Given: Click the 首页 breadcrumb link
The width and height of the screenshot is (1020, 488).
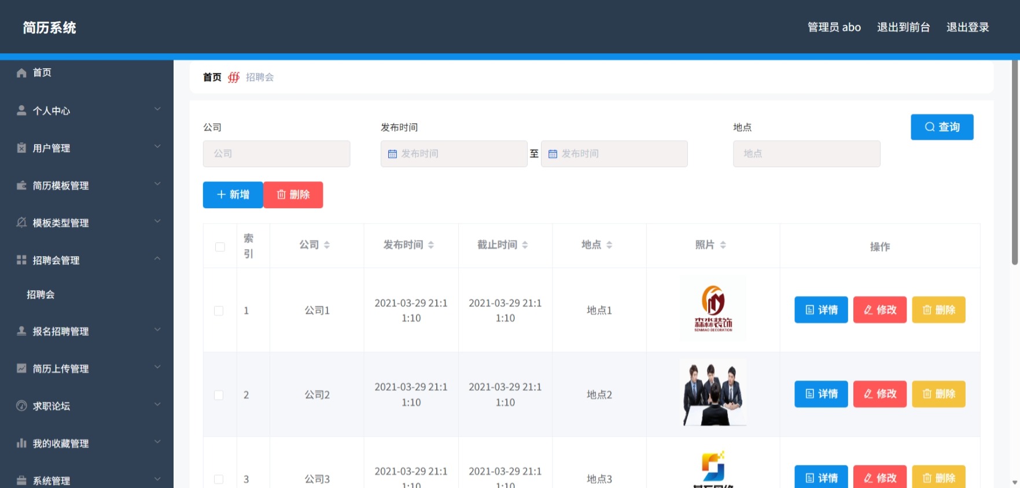Looking at the screenshot, I should click(212, 77).
